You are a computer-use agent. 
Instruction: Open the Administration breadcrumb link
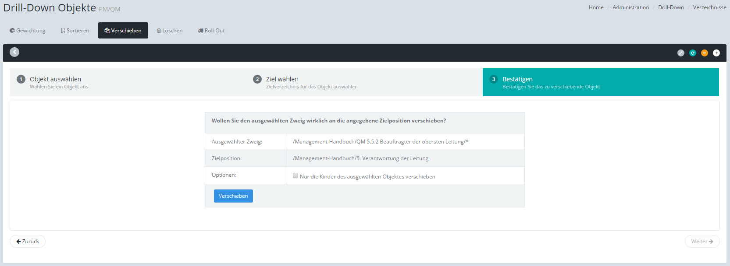coord(630,7)
